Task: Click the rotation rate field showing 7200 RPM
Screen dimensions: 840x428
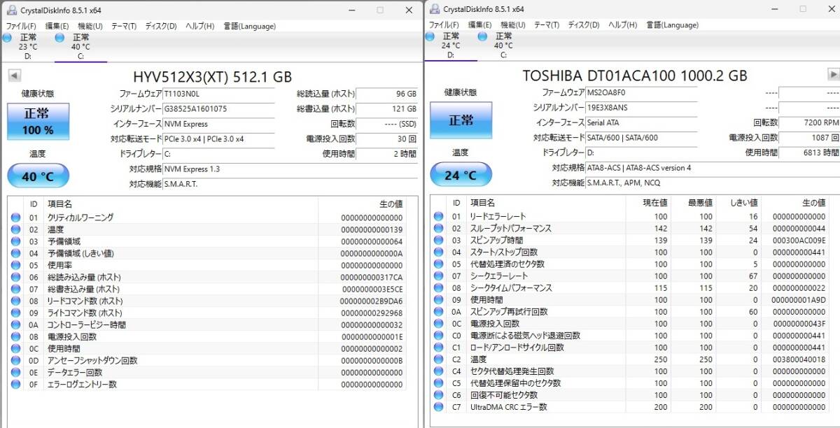Action: (x=809, y=122)
